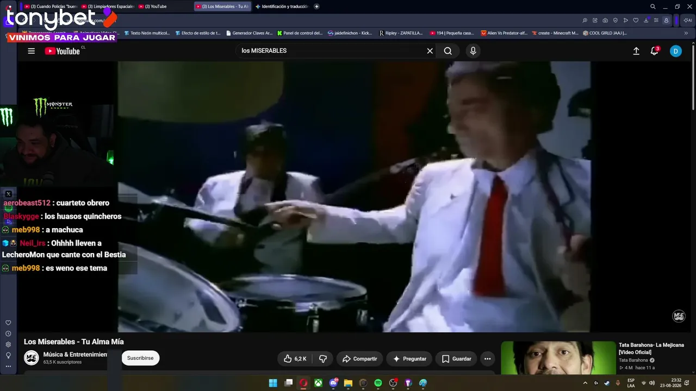Image resolution: width=696 pixels, height=391 pixels.
Task: Select the 'Los Miserables - Tu Al' tab
Action: click(223, 7)
